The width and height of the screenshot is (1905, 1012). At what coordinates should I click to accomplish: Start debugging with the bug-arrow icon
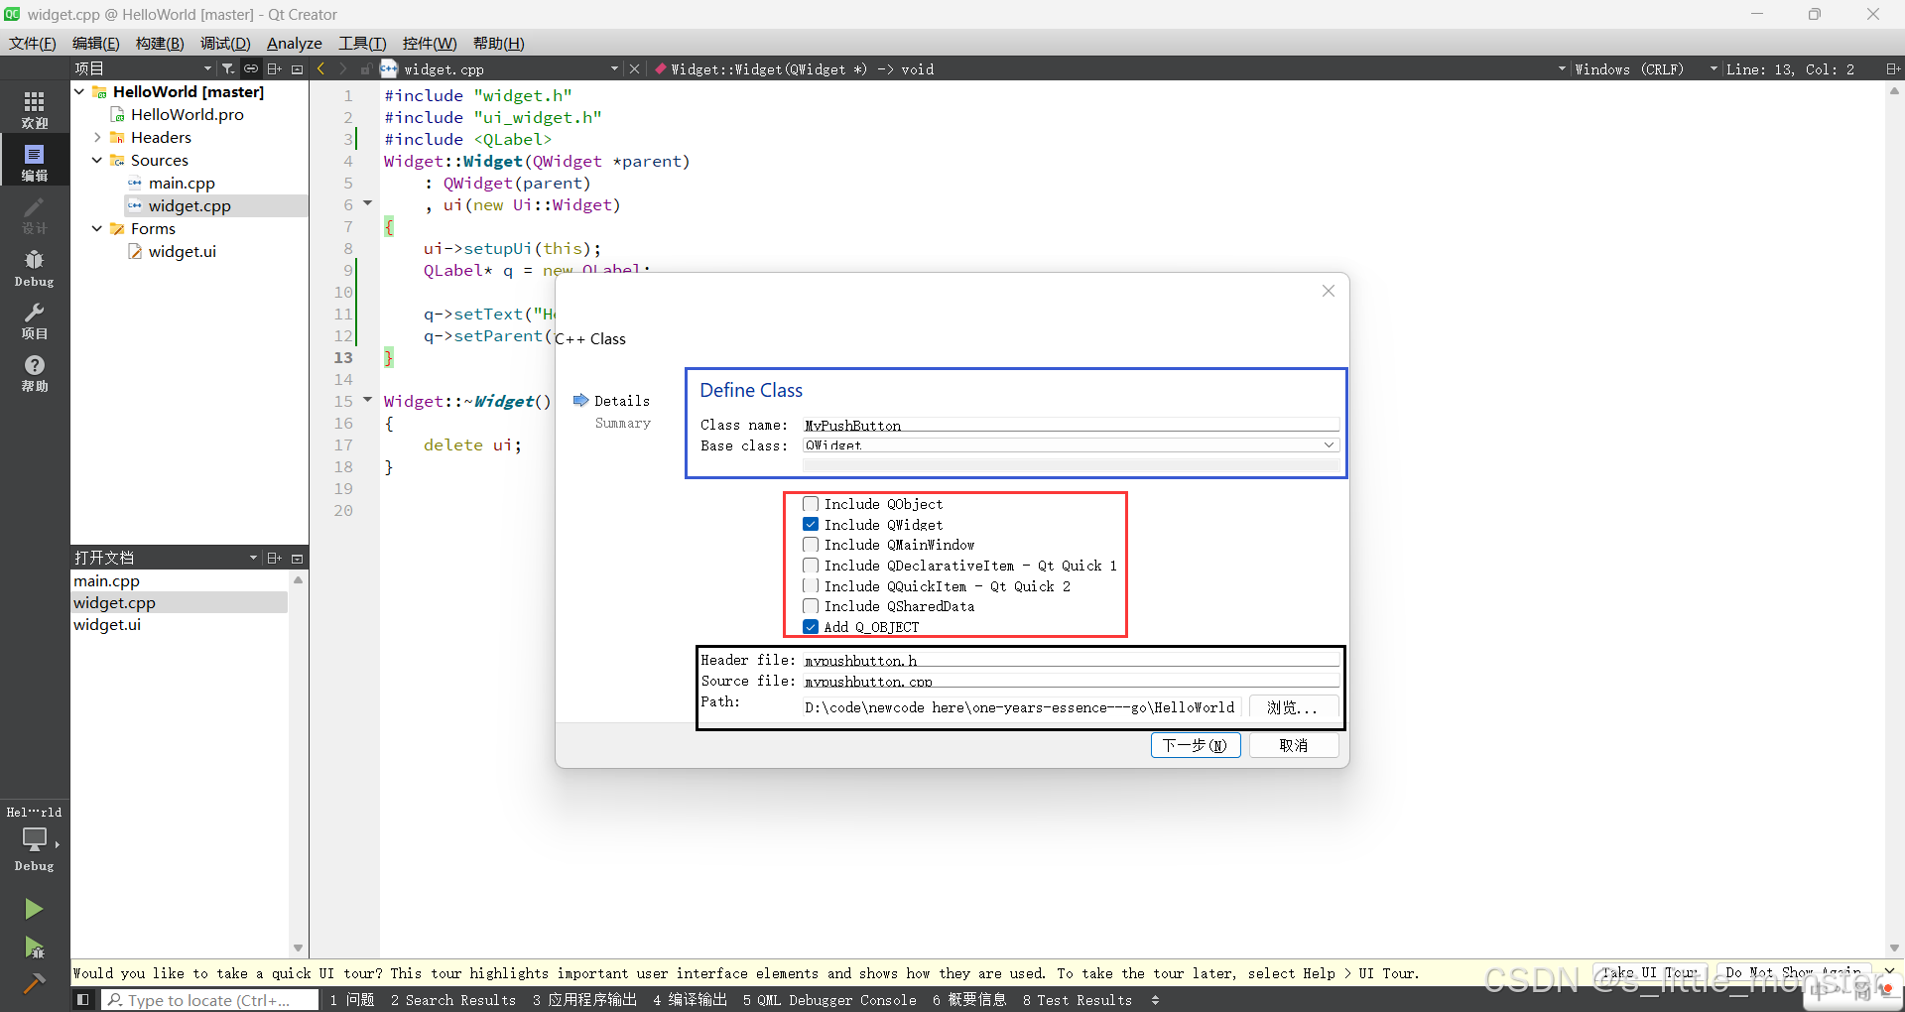[x=34, y=948]
